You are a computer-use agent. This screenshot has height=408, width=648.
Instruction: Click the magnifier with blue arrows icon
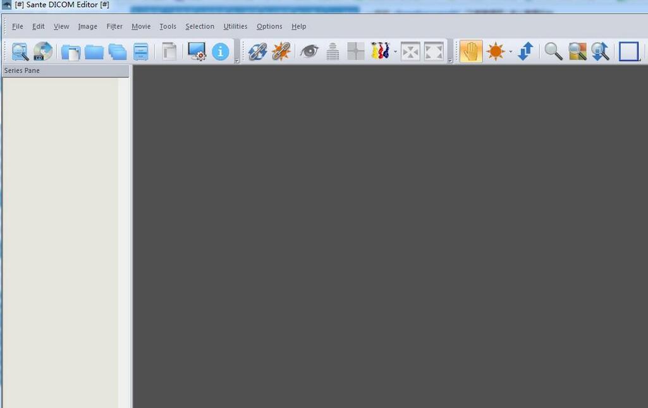tap(600, 52)
